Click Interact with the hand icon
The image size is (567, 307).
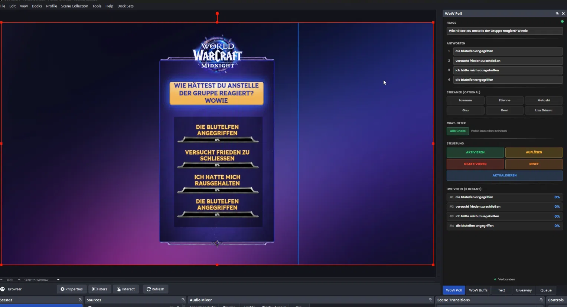(126, 289)
